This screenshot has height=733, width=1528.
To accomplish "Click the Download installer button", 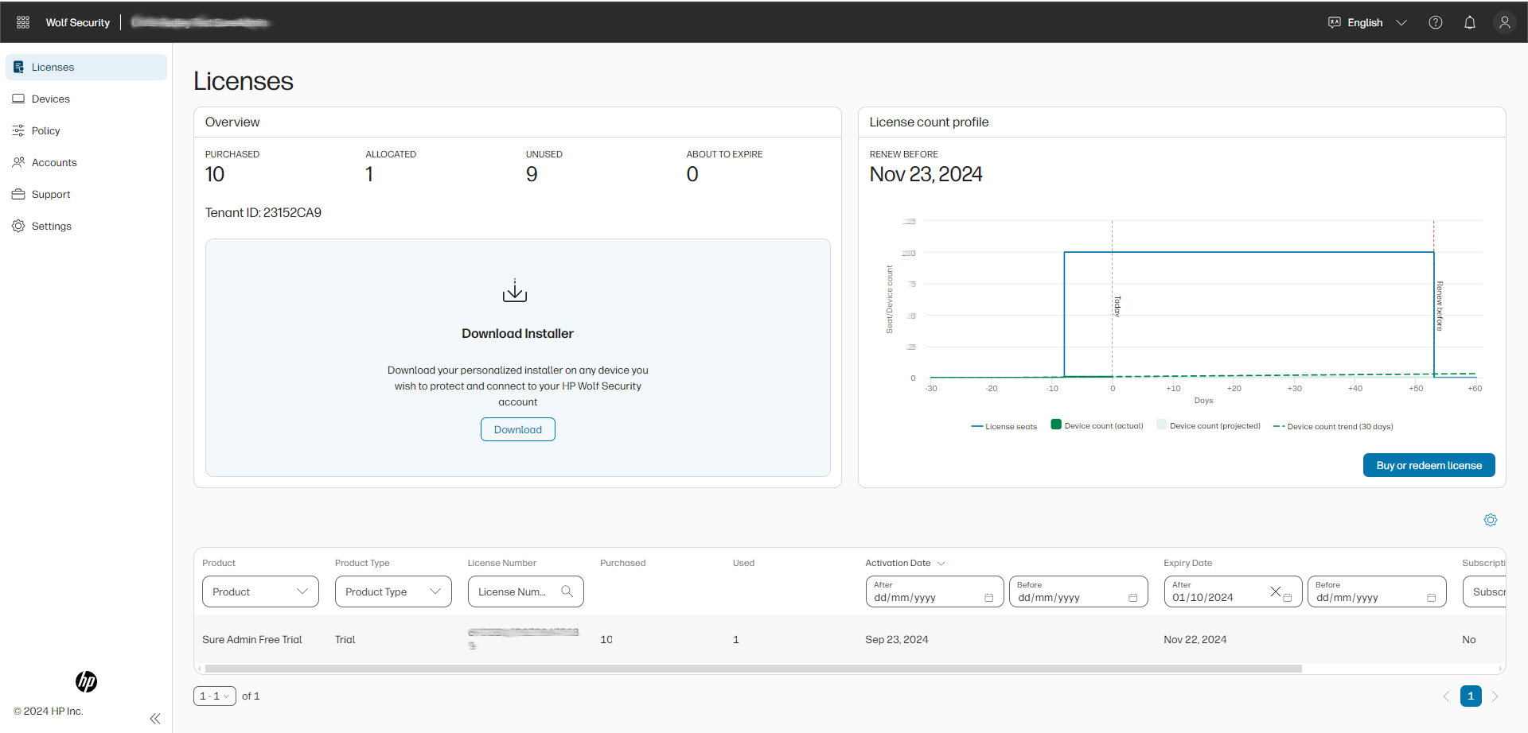I will (x=517, y=429).
